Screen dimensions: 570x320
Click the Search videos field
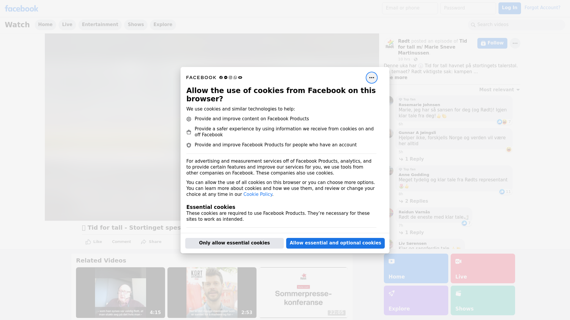[x=517, y=25]
